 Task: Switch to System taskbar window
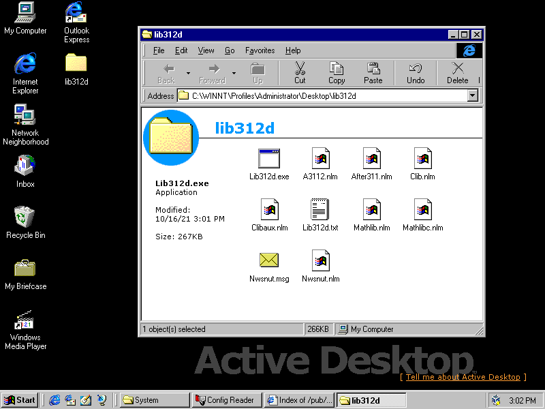155,400
